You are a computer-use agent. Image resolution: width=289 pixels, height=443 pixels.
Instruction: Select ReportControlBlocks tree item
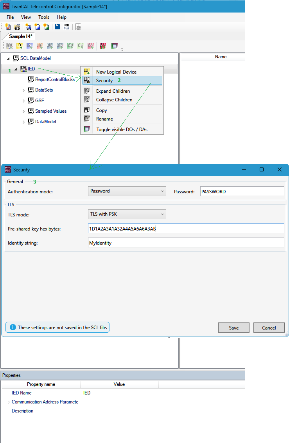[55, 79]
